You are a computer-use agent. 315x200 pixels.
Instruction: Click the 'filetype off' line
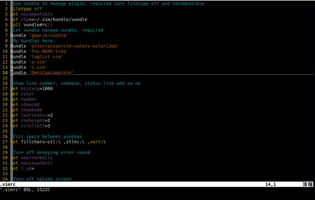(x=26, y=9)
